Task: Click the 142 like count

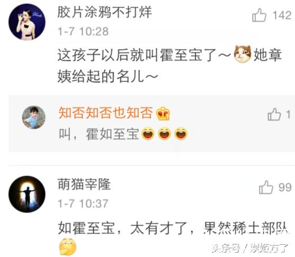Action: click(282, 15)
